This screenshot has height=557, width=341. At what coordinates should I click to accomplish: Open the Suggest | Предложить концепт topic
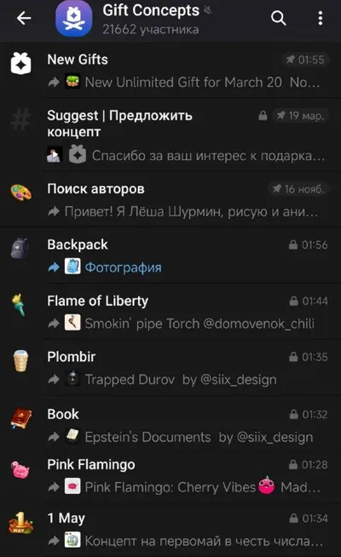click(170, 135)
